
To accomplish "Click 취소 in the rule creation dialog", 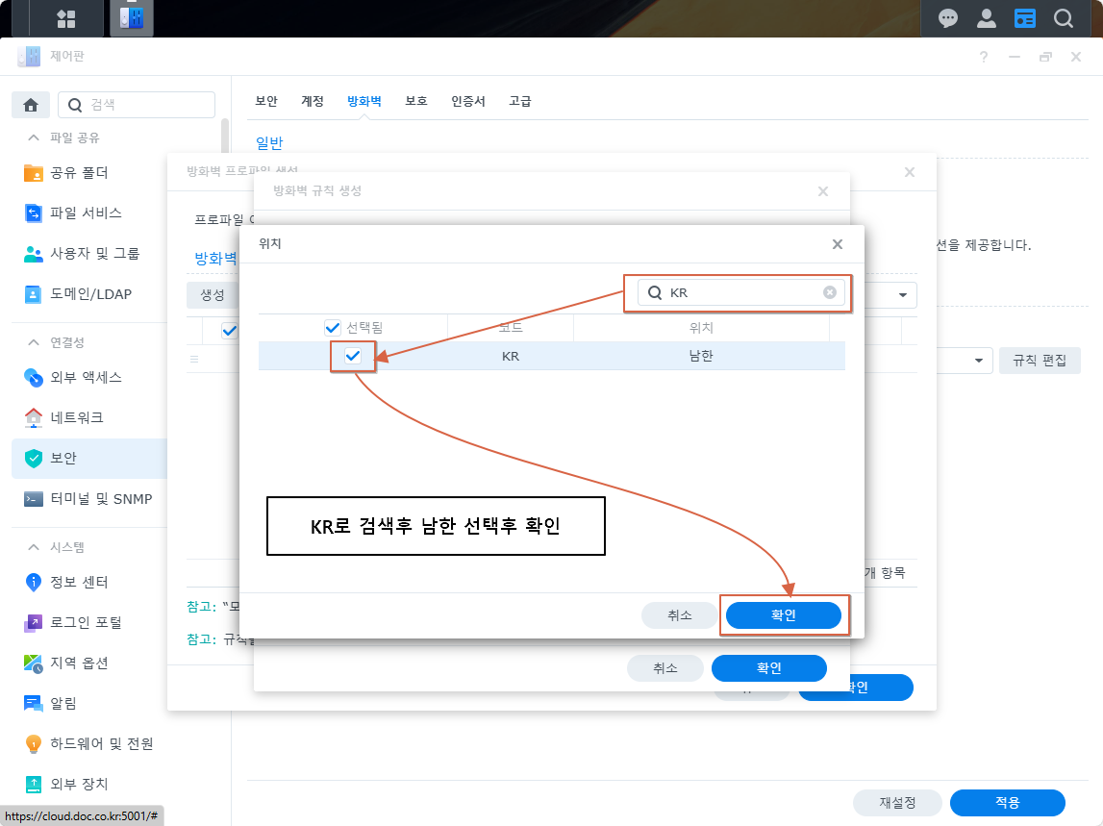I will [x=664, y=668].
